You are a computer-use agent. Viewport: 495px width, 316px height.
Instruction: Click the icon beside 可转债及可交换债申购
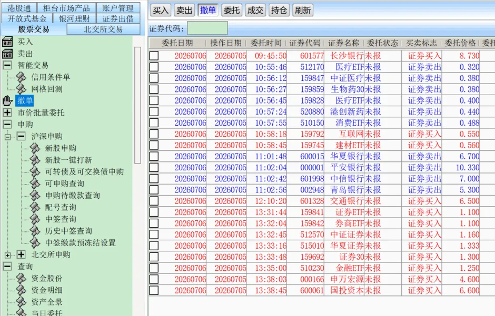[35, 172]
